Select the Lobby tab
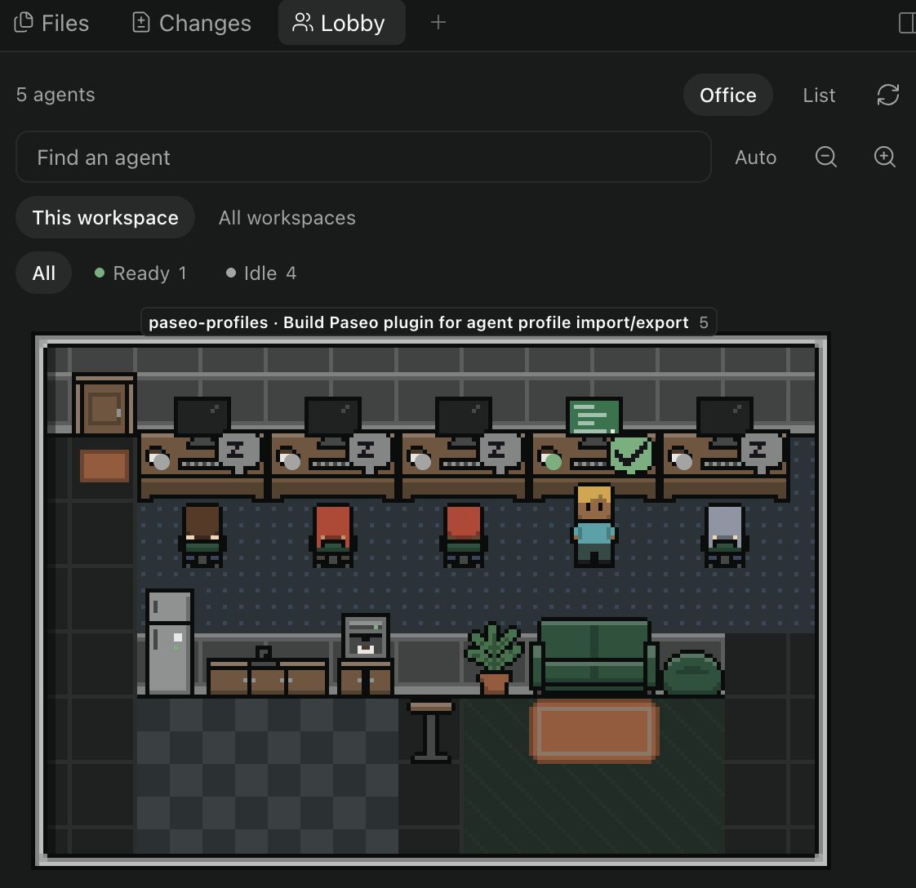This screenshot has width=916, height=888. click(x=342, y=23)
